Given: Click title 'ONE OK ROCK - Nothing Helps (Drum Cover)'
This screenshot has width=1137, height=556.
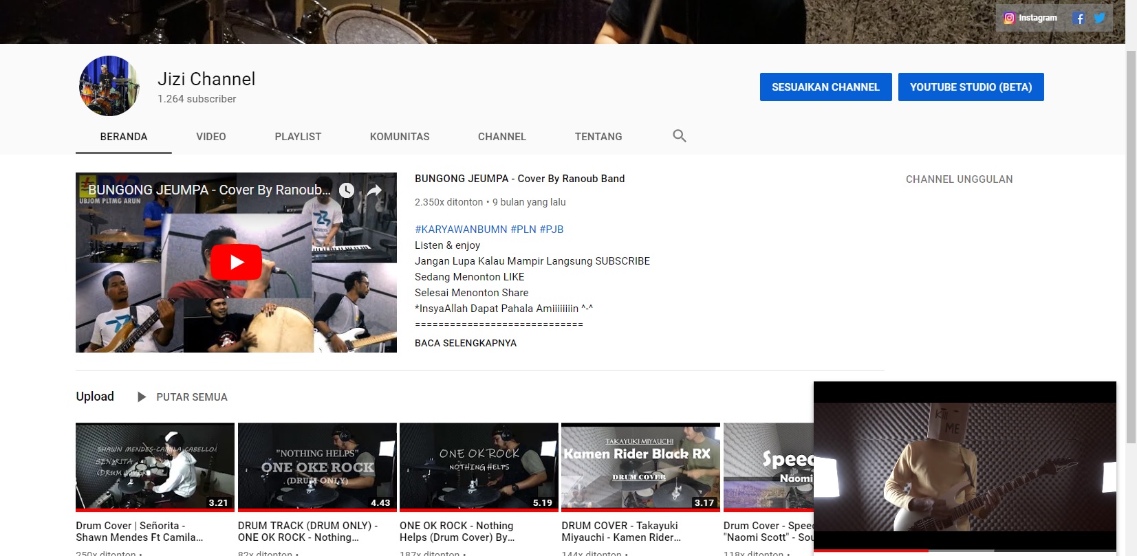Looking at the screenshot, I should (457, 531).
